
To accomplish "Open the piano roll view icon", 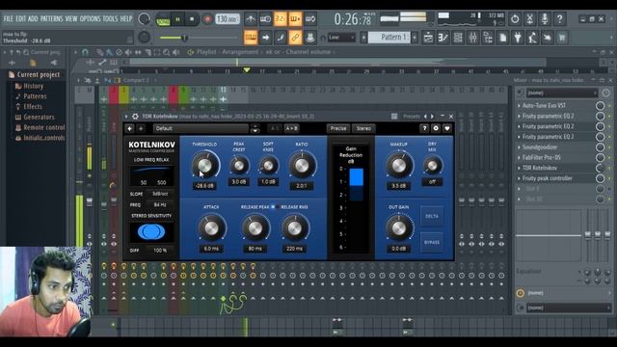I will (443, 38).
